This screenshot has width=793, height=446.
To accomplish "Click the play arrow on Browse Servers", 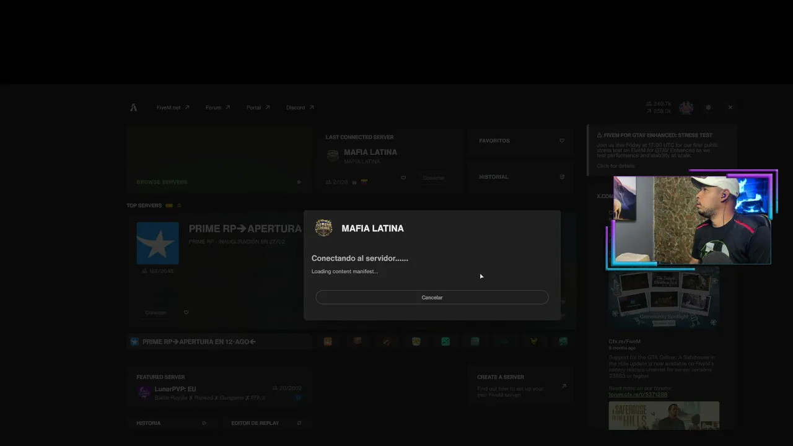I will coord(299,182).
